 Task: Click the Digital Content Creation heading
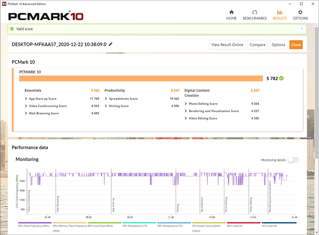point(197,93)
